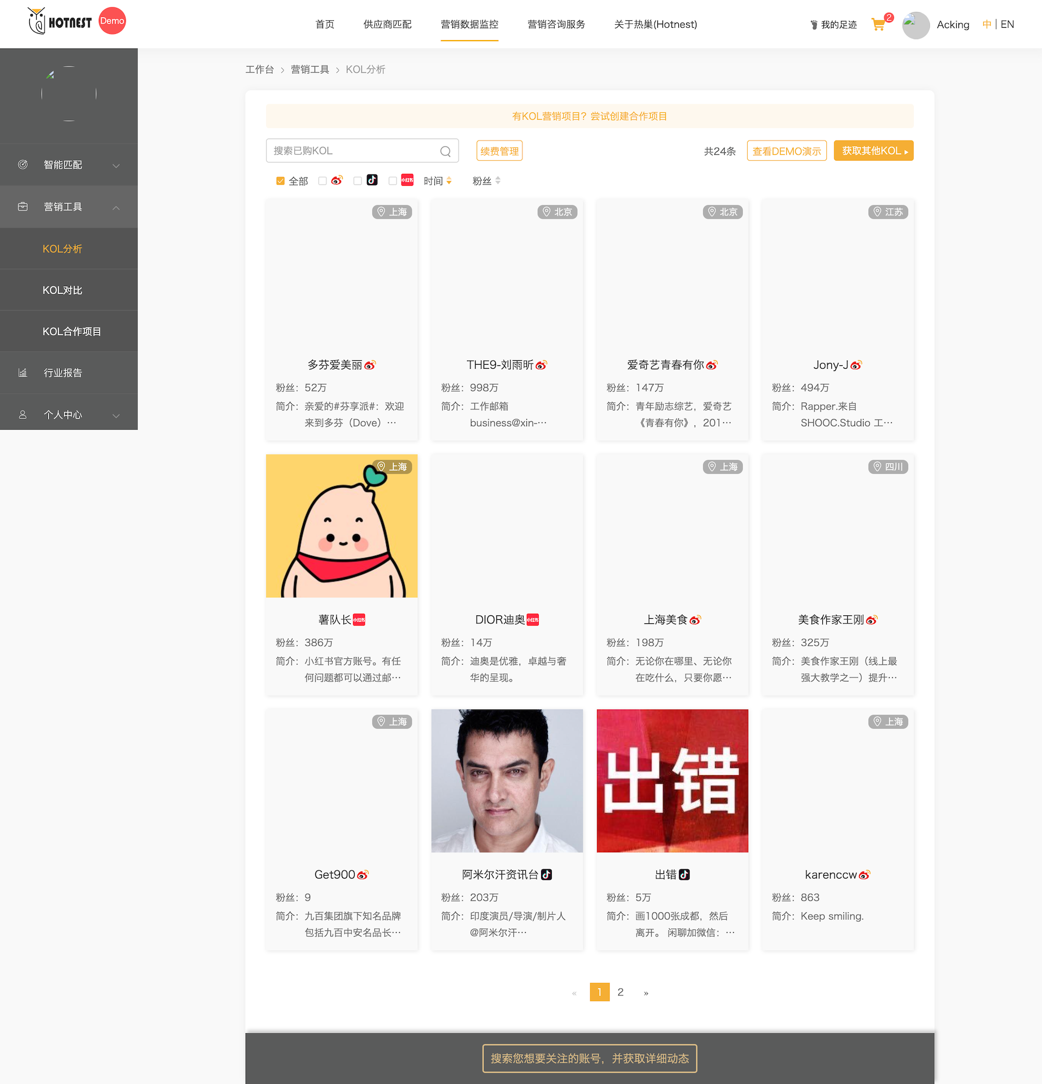
Task: Open the shopping cart icon
Action: pos(878,25)
